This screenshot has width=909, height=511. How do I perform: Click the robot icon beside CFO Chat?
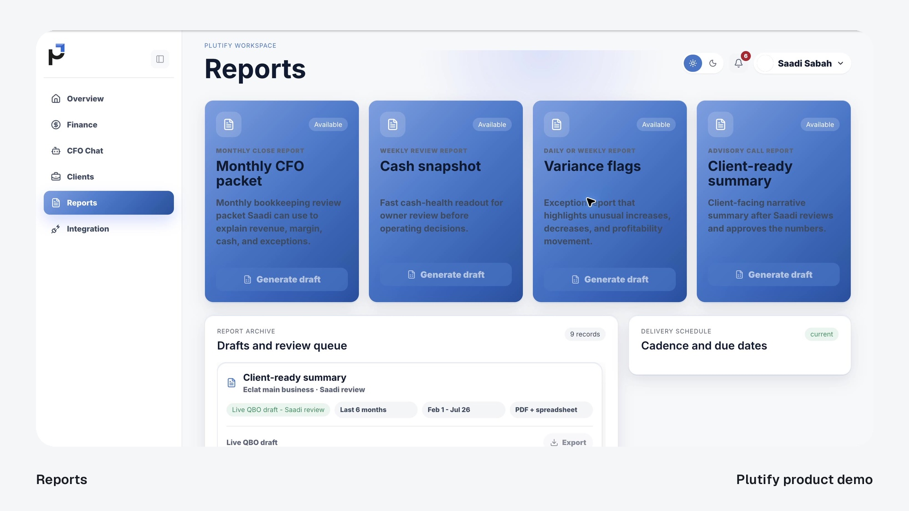56,150
